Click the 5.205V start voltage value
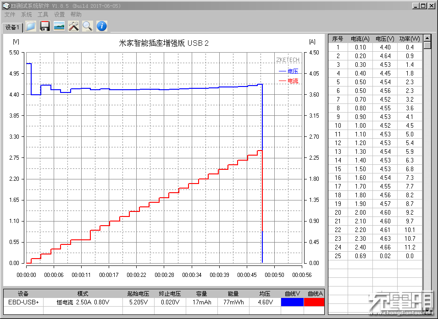The height and width of the screenshot is (319, 438). [x=138, y=302]
